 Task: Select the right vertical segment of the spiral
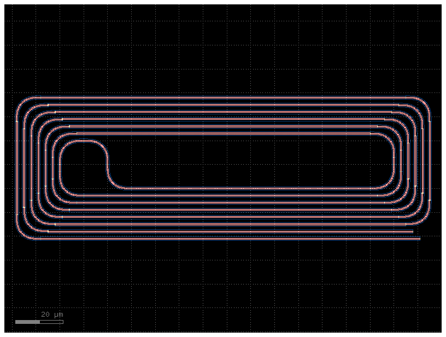pyautogui.click(x=431, y=164)
